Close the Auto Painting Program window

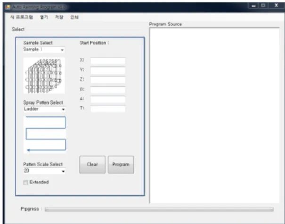[276, 6]
